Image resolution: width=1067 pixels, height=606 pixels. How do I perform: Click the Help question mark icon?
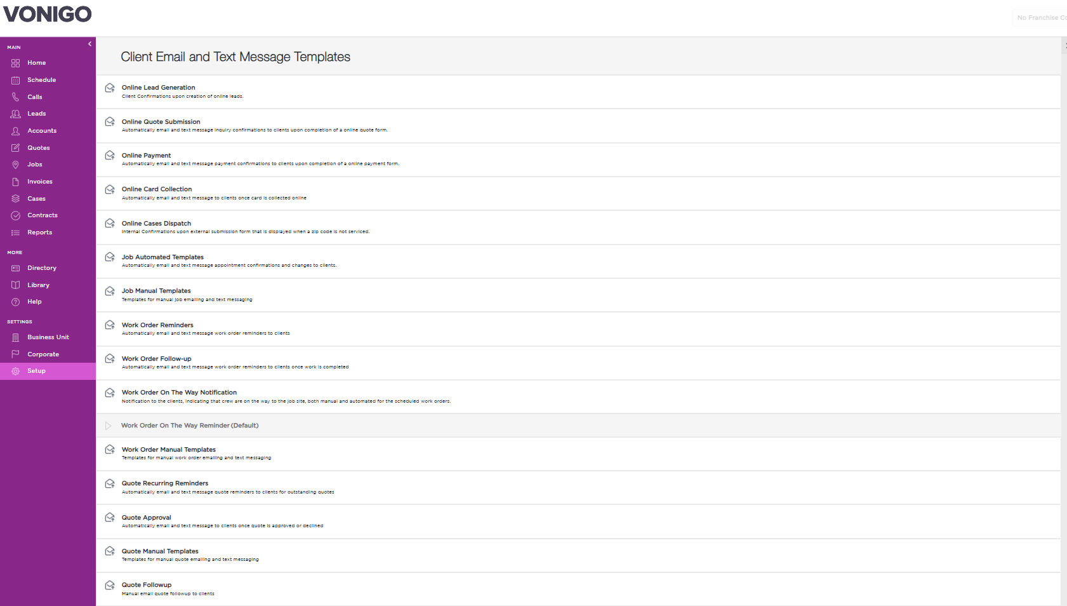pyautogui.click(x=15, y=302)
